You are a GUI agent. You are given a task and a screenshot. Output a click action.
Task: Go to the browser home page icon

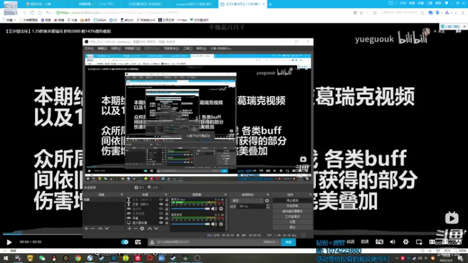(x=40, y=13)
